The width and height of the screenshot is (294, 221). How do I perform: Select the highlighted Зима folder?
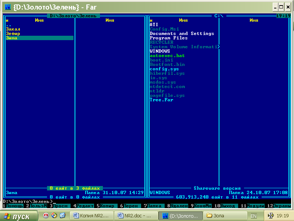click(40, 38)
